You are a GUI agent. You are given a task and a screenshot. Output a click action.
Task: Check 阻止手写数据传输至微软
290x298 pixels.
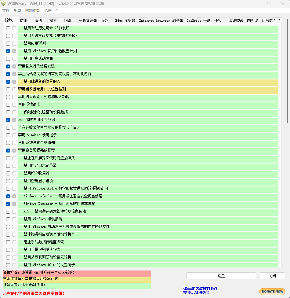coord(8,242)
